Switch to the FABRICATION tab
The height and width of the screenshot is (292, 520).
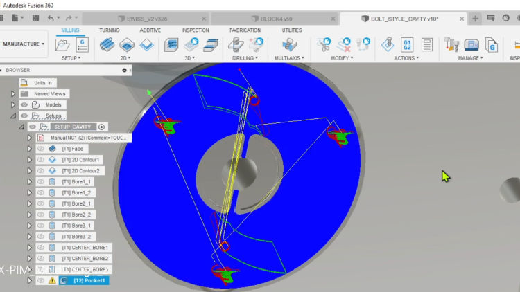point(245,30)
